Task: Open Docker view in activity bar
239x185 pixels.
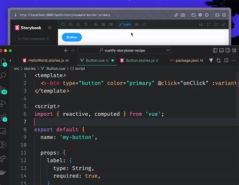Action: coord(3,172)
